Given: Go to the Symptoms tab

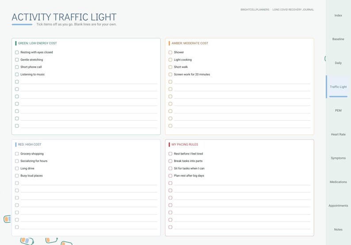Looking at the screenshot, I should tap(338, 158).
